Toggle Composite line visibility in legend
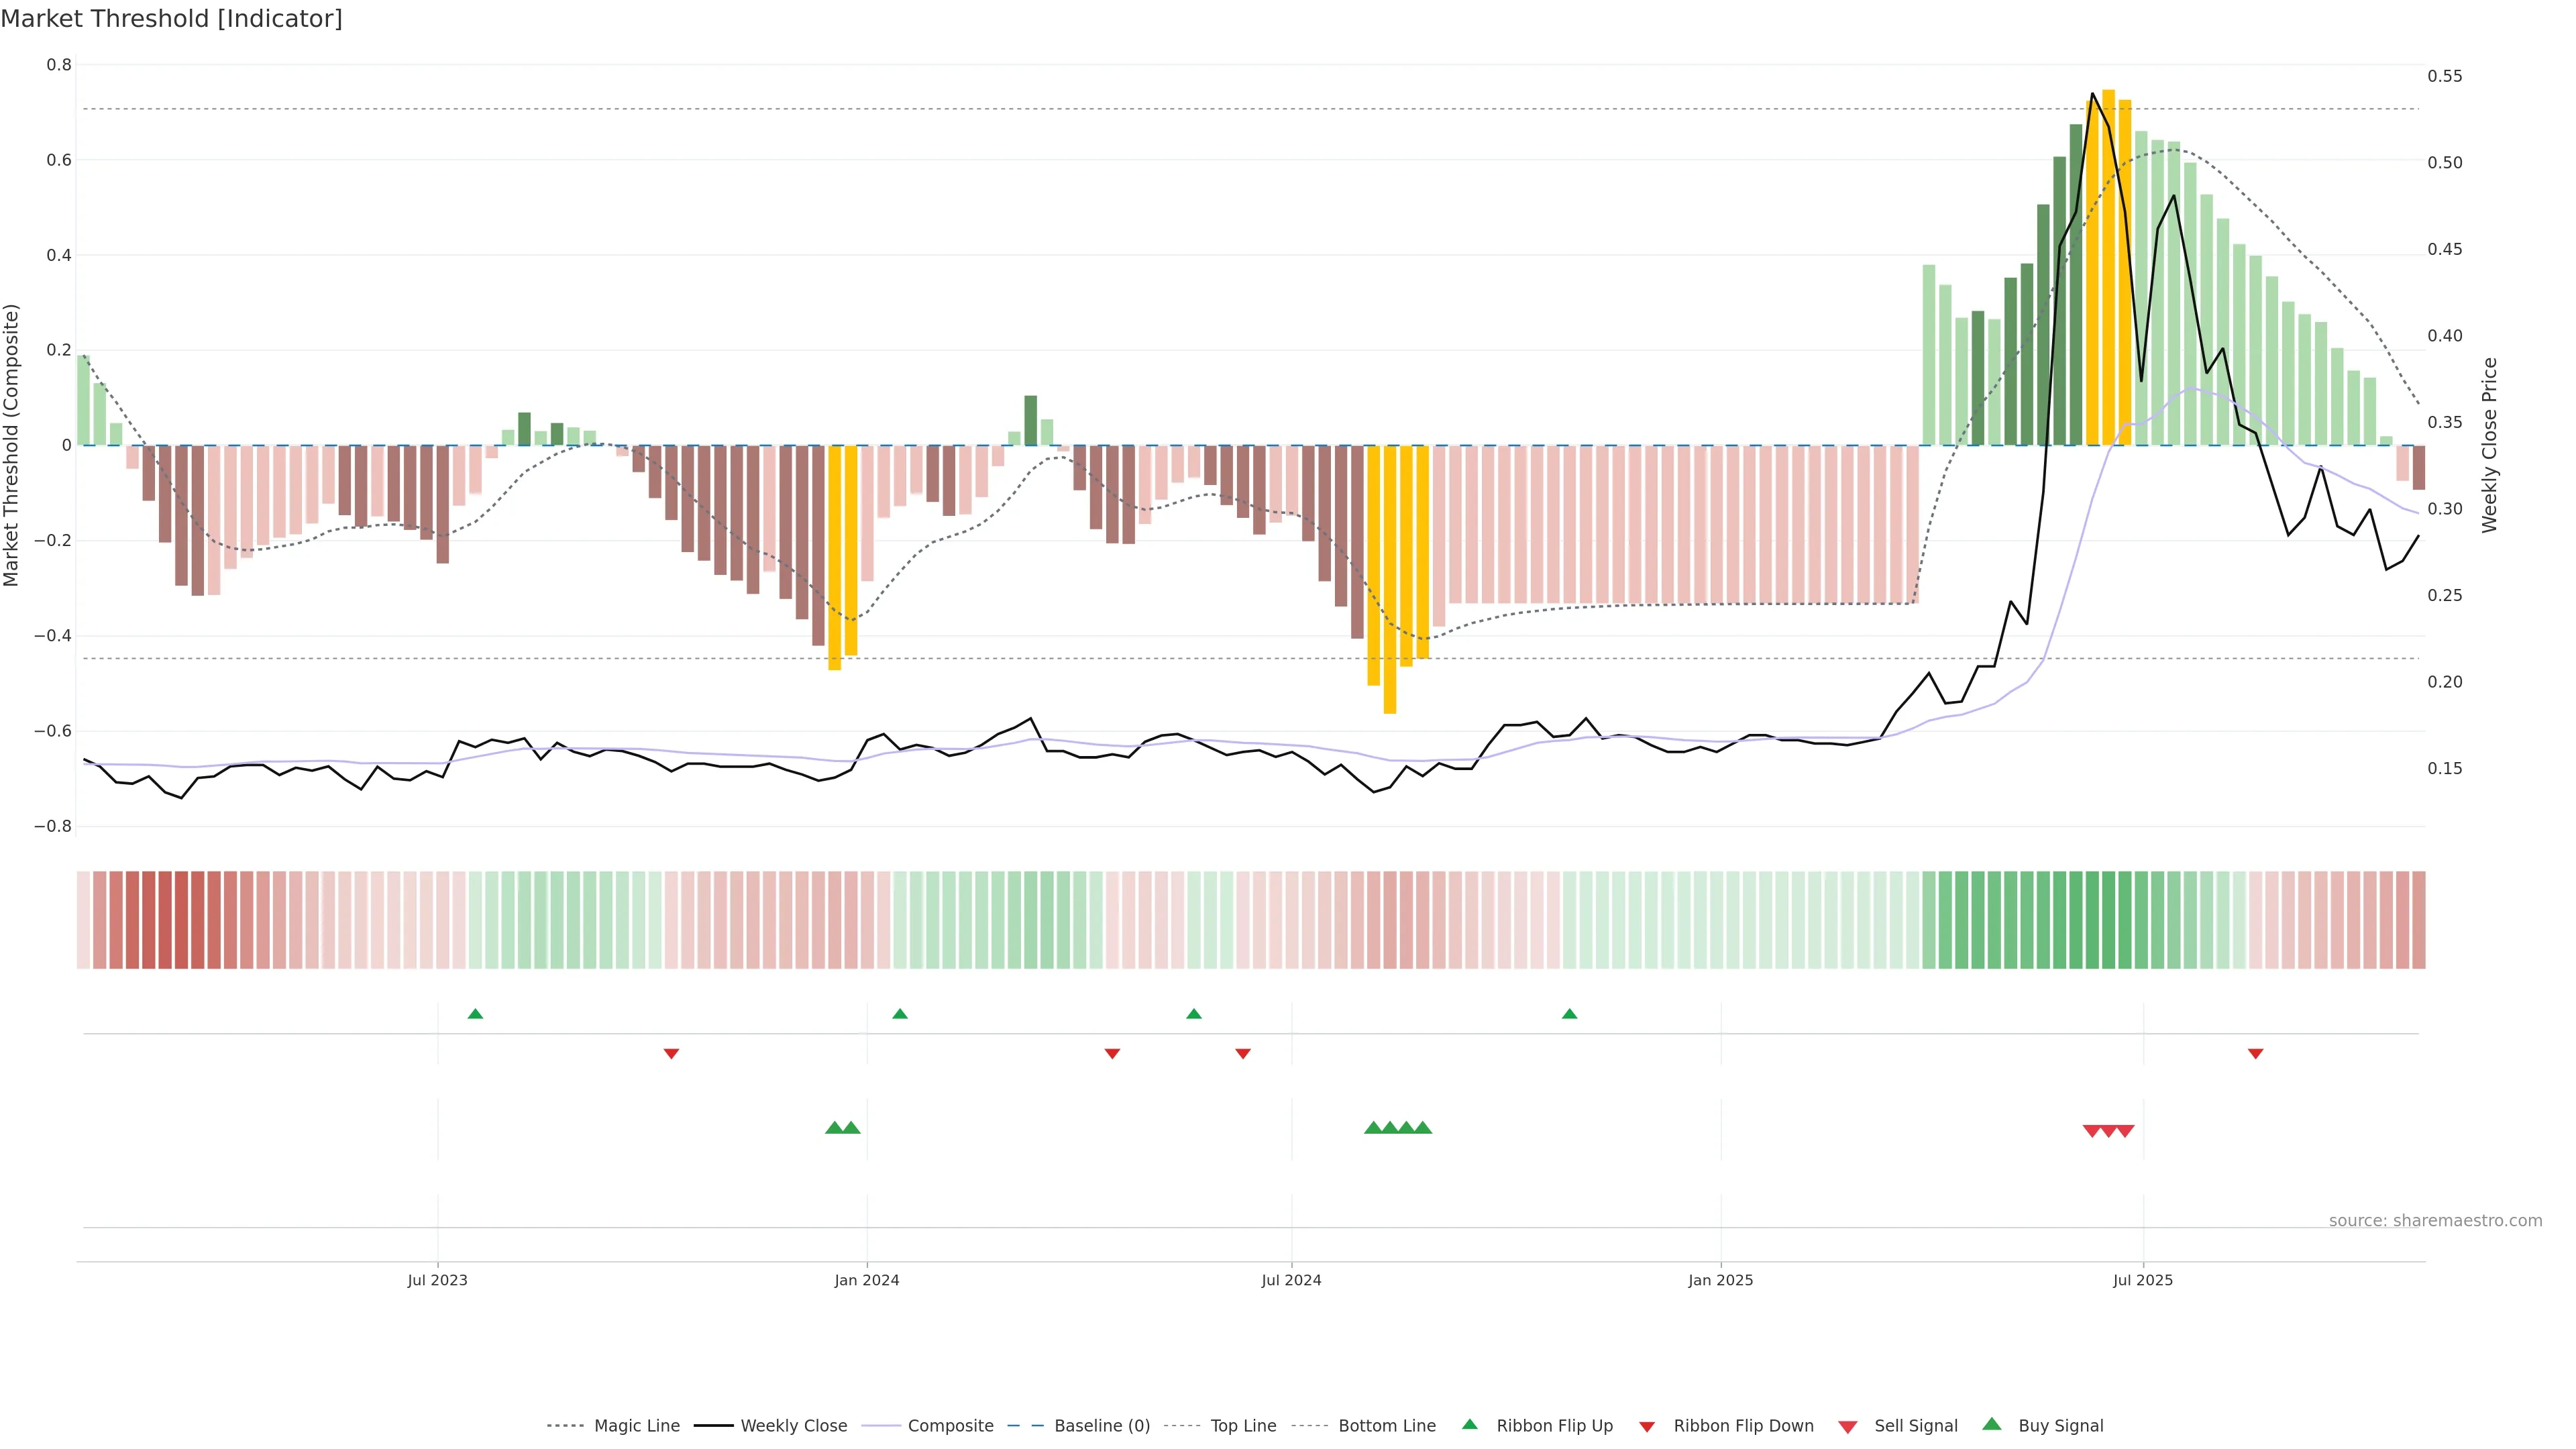The image size is (2576, 1449). (x=950, y=1426)
